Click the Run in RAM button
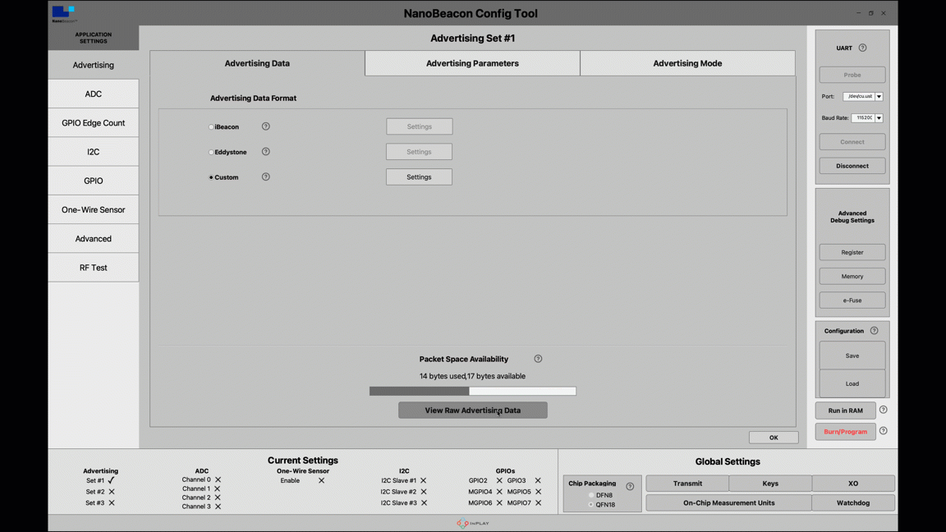 click(x=845, y=410)
